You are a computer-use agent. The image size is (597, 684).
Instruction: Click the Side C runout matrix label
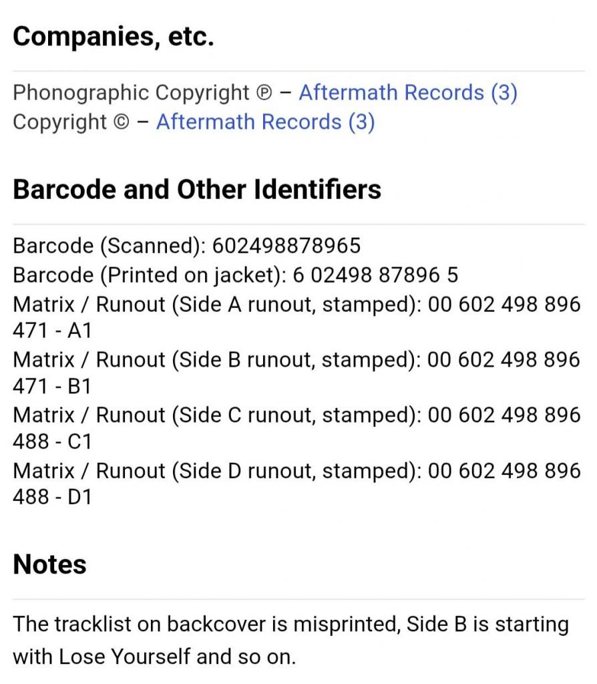click(216, 415)
